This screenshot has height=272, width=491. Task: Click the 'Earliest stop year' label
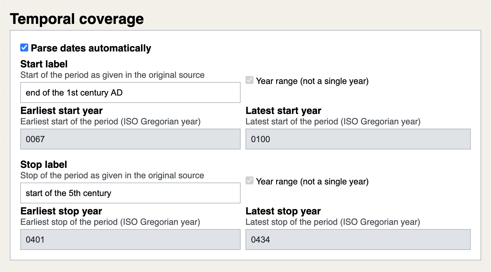click(61, 211)
